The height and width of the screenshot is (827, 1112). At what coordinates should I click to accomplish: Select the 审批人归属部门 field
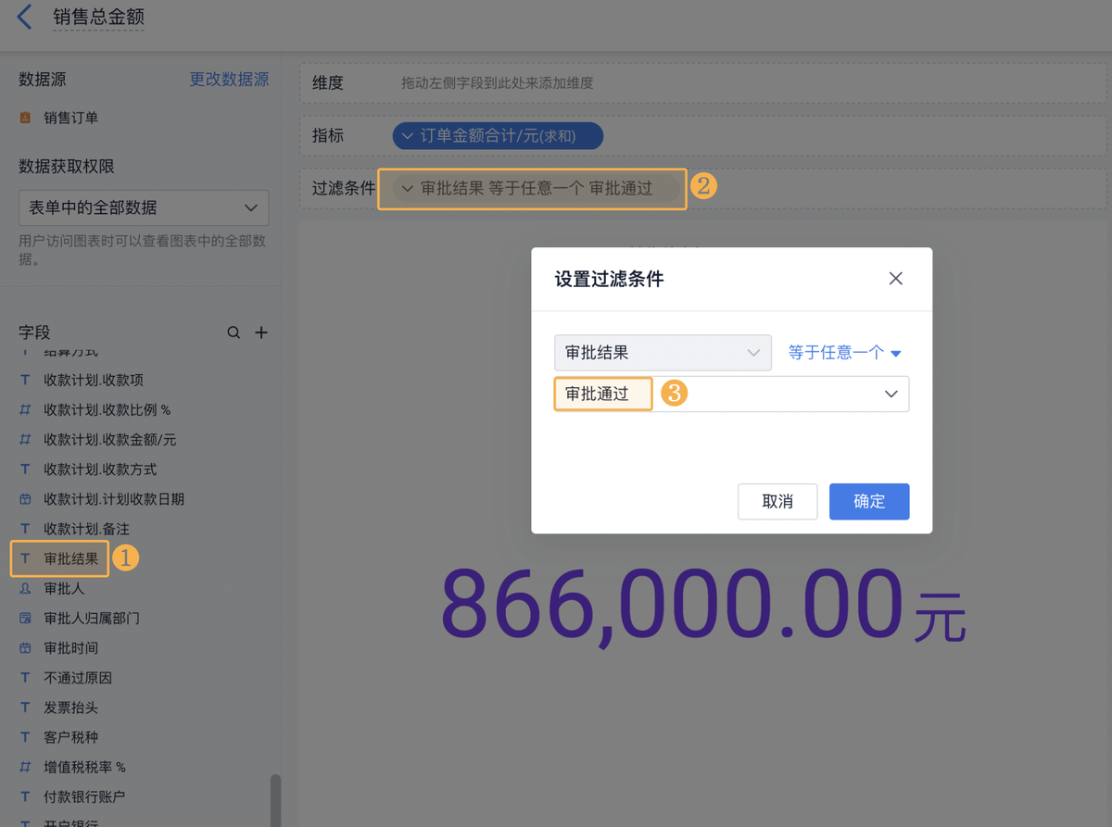pos(92,618)
